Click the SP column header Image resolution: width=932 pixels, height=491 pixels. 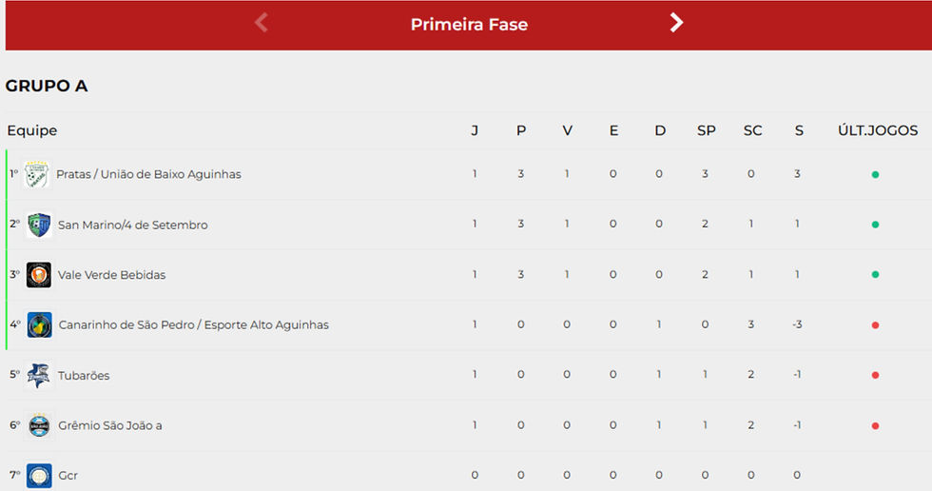pos(706,130)
